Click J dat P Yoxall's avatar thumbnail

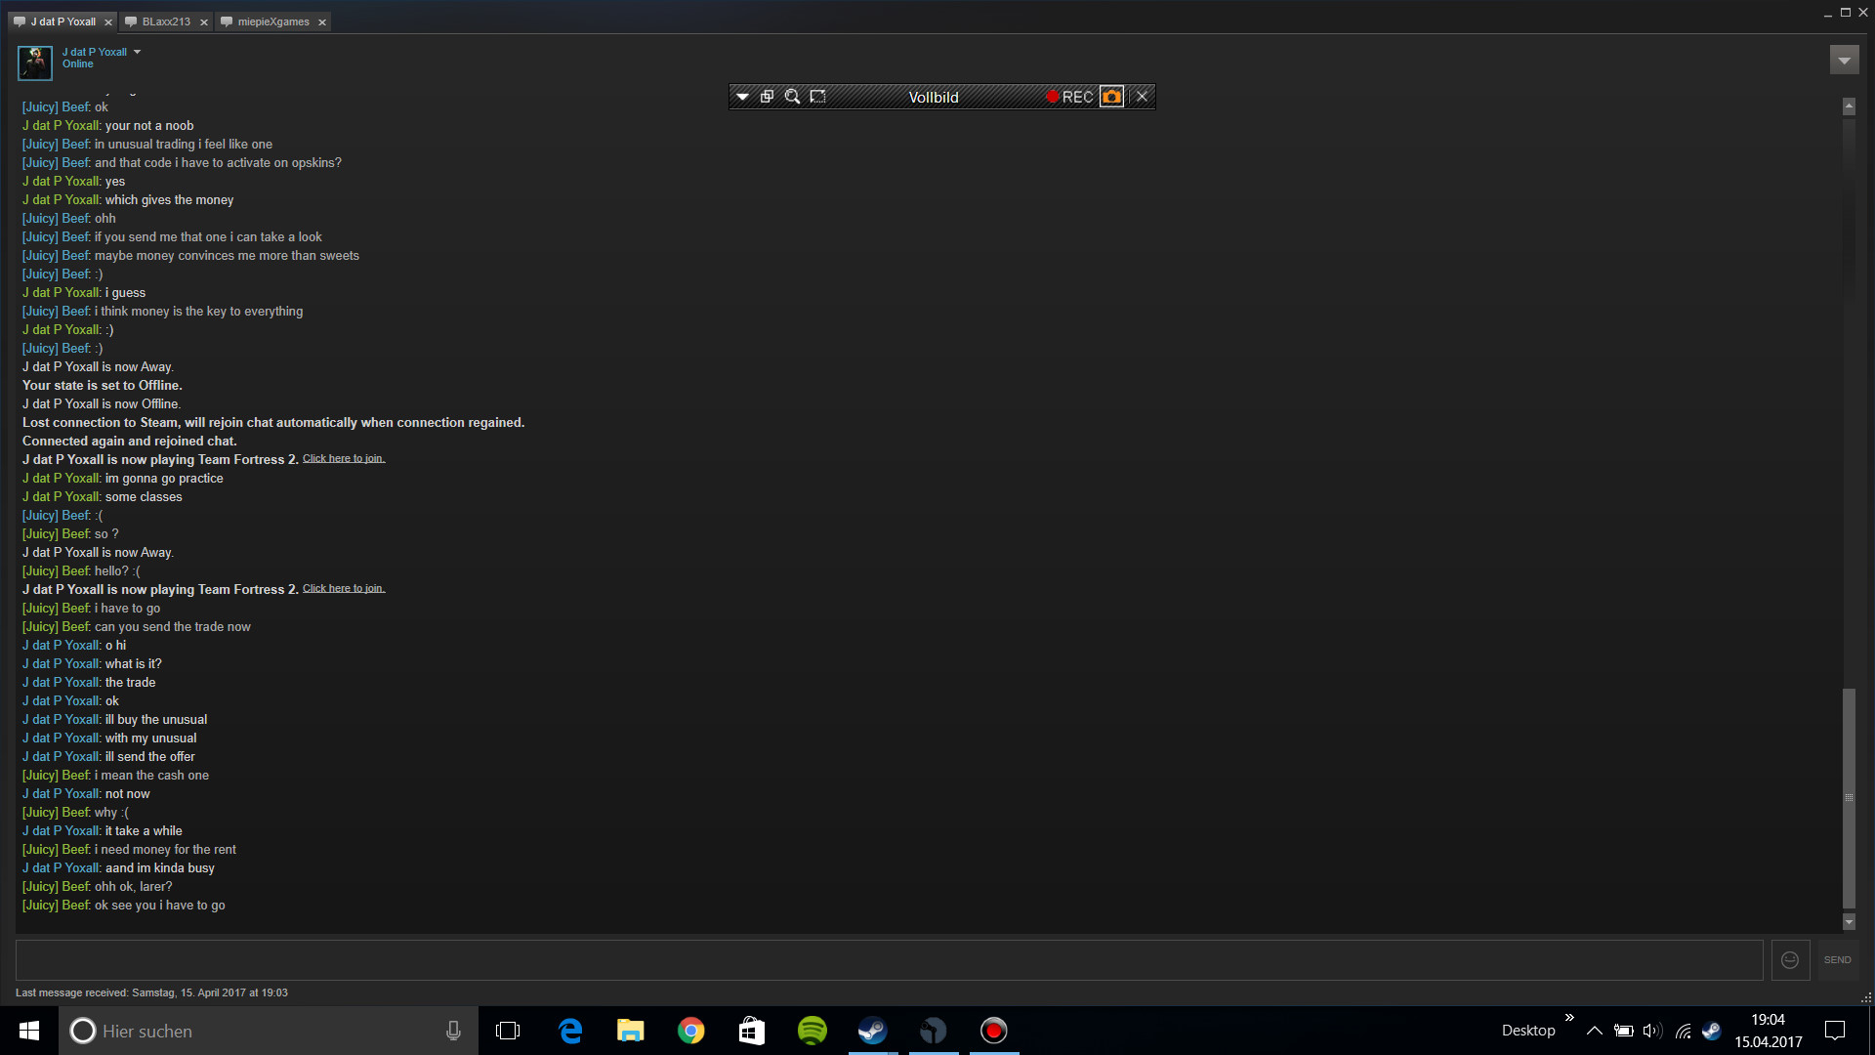coord(35,63)
